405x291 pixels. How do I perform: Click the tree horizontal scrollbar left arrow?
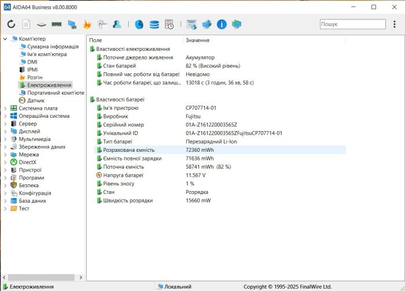[4, 277]
